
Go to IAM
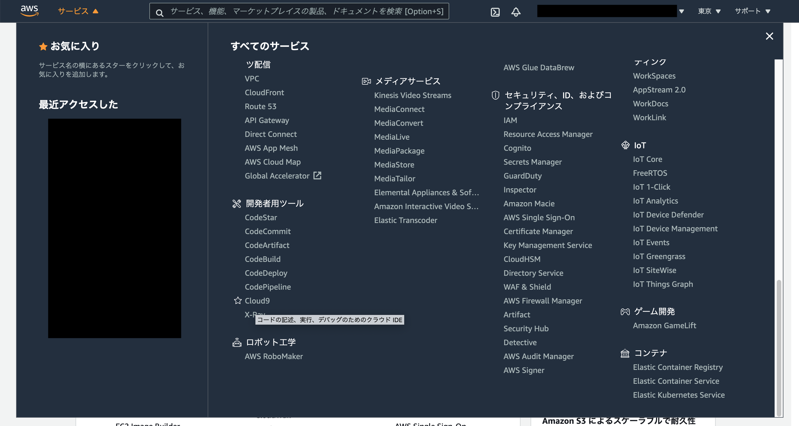[510, 120]
